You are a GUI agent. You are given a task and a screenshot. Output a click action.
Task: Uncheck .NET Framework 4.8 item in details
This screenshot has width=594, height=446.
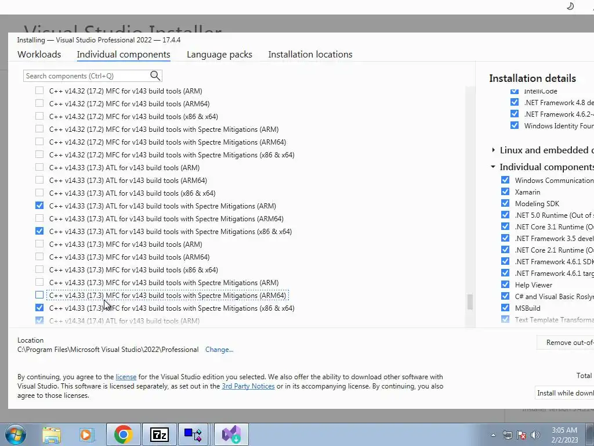pos(515,102)
